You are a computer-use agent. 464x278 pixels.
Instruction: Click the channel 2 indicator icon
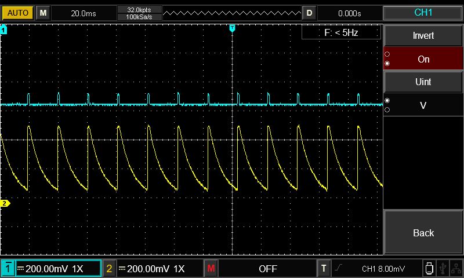pyautogui.click(x=108, y=269)
